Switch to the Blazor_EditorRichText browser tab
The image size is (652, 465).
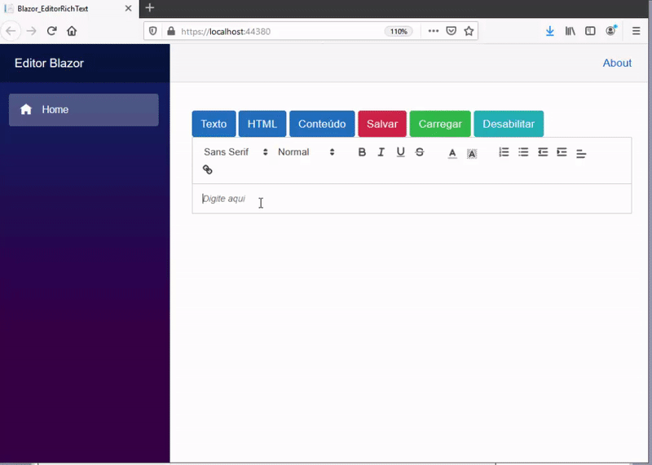[64, 8]
